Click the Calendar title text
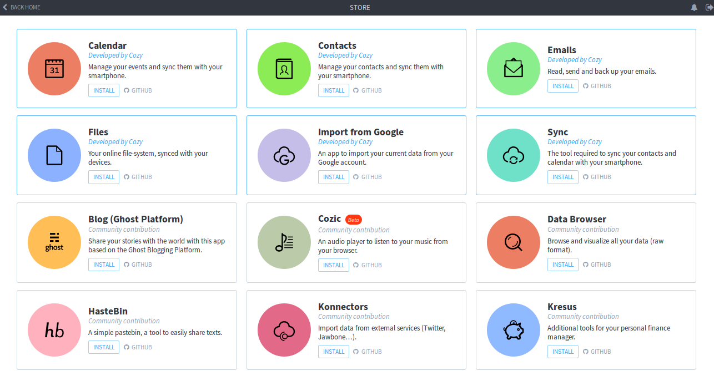 click(x=108, y=45)
